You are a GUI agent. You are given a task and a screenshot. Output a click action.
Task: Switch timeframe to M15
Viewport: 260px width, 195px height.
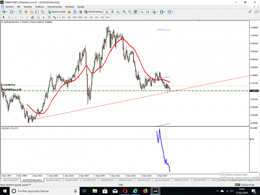[74, 17]
